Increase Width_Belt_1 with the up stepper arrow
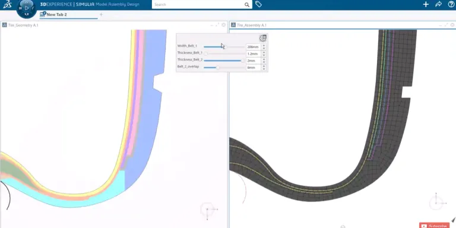The width and height of the screenshot is (456, 228). [x=264, y=45]
